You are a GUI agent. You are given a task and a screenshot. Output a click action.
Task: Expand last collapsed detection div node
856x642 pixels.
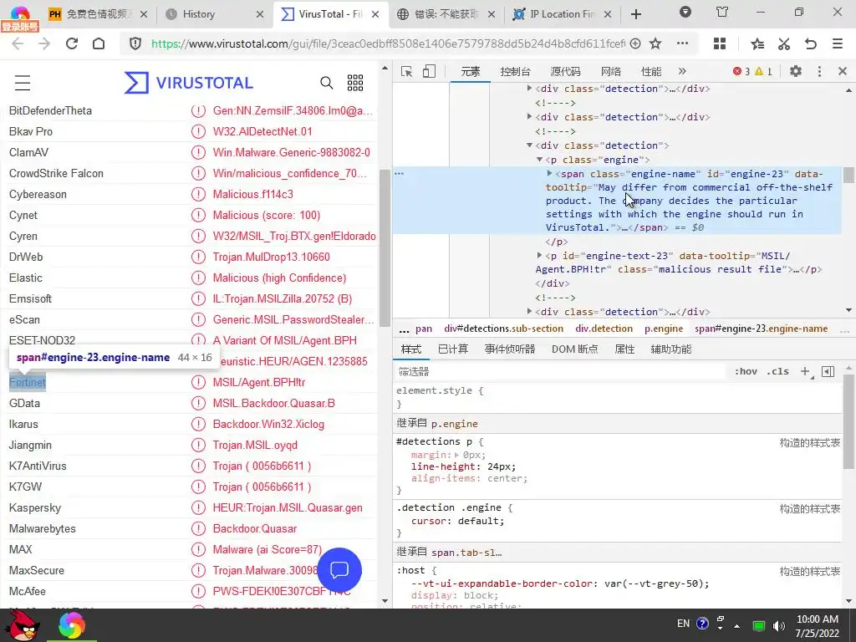point(529,311)
